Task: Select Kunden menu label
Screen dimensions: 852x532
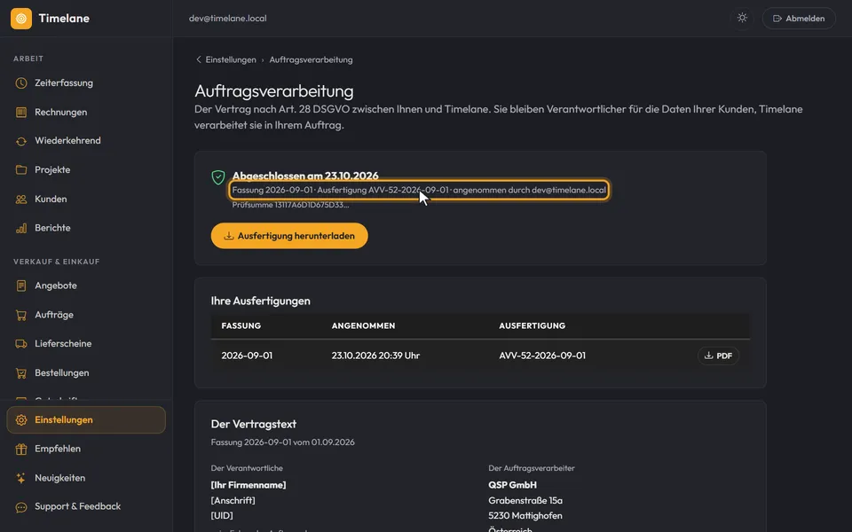Action: pyautogui.click(x=51, y=199)
